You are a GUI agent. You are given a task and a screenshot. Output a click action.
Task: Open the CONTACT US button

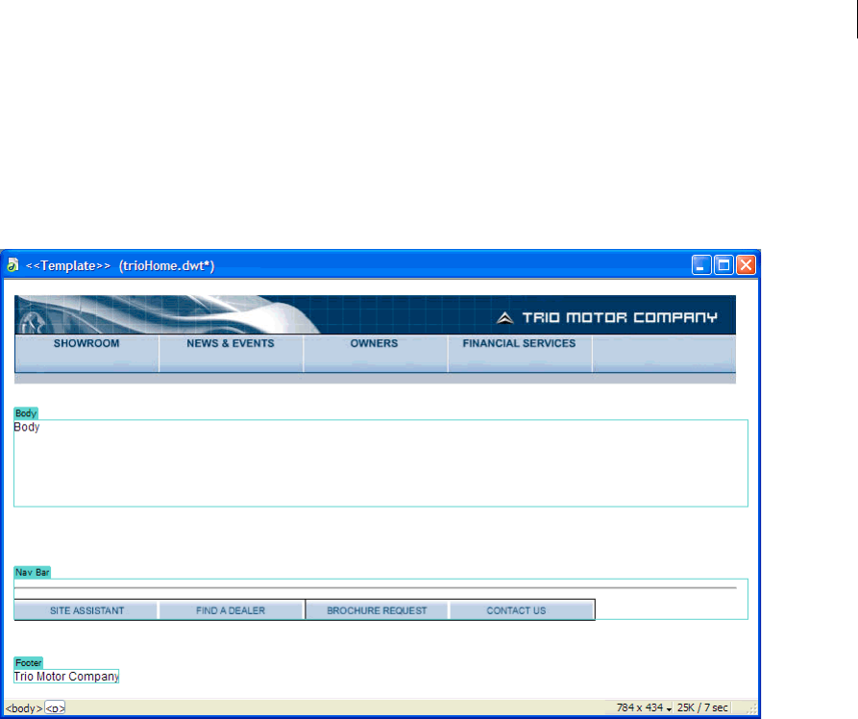(x=522, y=610)
